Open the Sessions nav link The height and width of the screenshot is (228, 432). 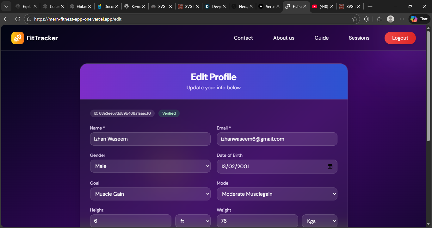point(359,38)
